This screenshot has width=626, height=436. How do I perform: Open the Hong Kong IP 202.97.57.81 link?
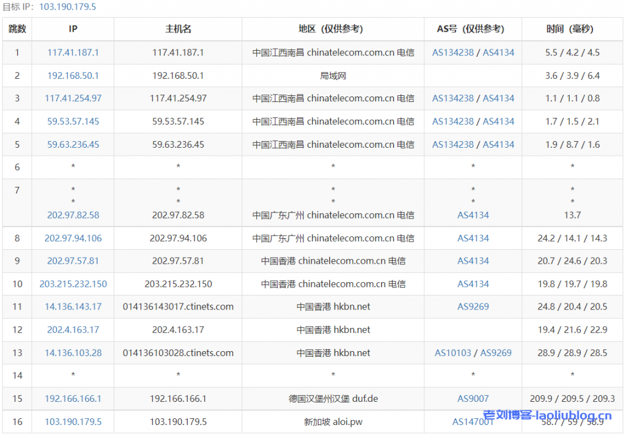[73, 261]
